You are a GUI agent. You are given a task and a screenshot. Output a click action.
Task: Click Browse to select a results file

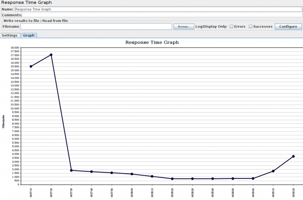pos(183,26)
